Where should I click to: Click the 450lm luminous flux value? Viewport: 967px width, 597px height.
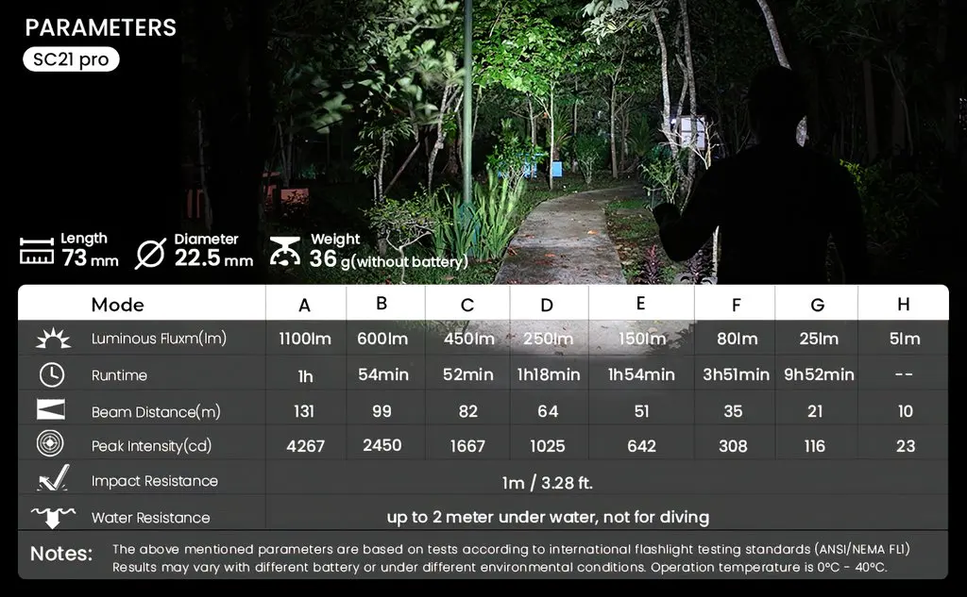(x=468, y=339)
